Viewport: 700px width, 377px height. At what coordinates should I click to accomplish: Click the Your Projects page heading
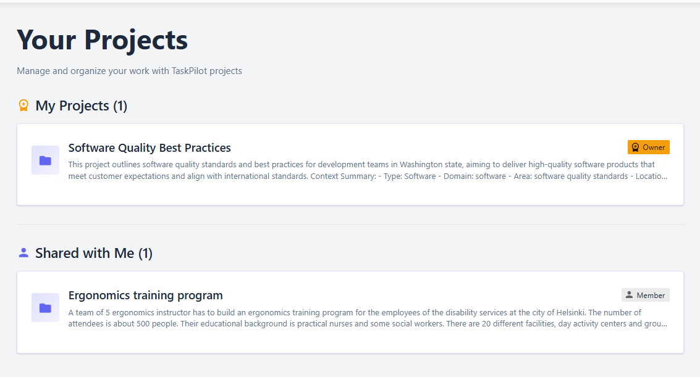pyautogui.click(x=102, y=40)
